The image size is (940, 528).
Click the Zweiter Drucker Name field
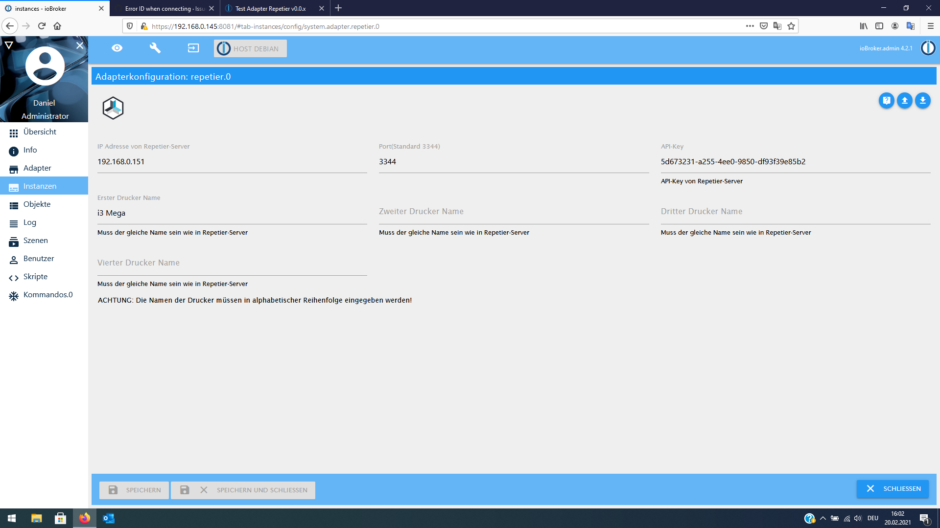coord(514,213)
